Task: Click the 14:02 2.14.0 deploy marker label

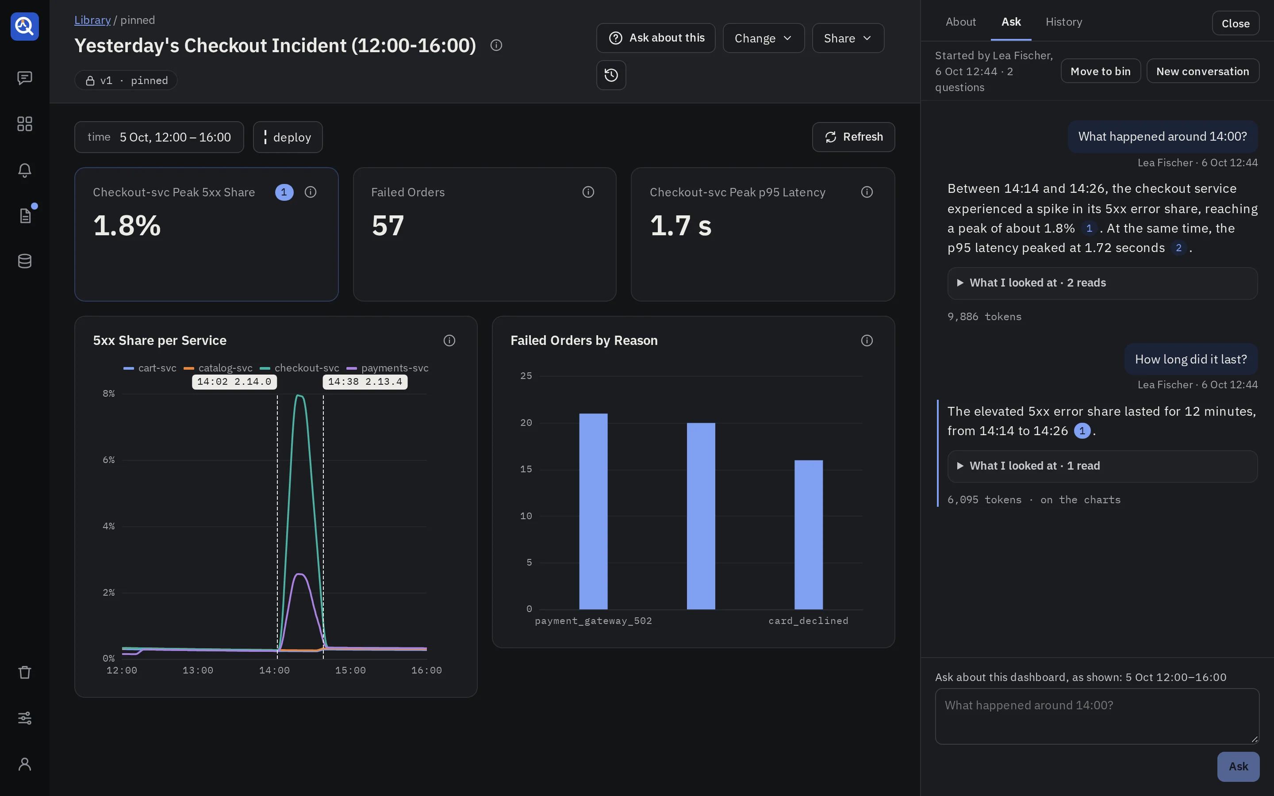Action: (234, 382)
